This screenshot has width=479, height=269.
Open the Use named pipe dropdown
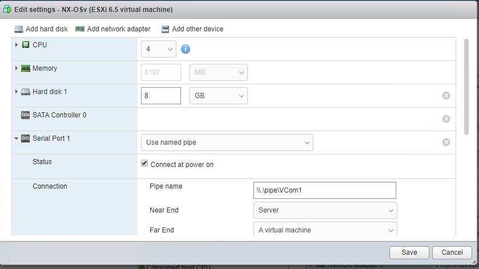click(227, 142)
